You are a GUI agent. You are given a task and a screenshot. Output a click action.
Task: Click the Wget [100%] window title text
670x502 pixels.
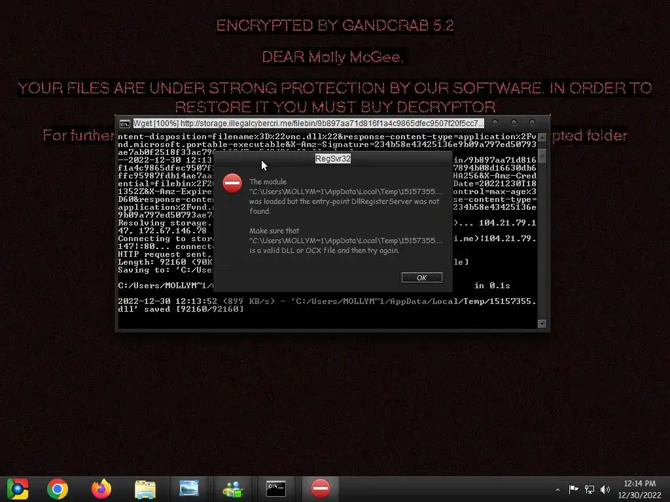[x=308, y=124]
